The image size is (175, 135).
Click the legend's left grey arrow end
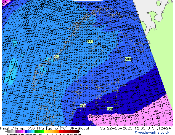tap(6, 131)
